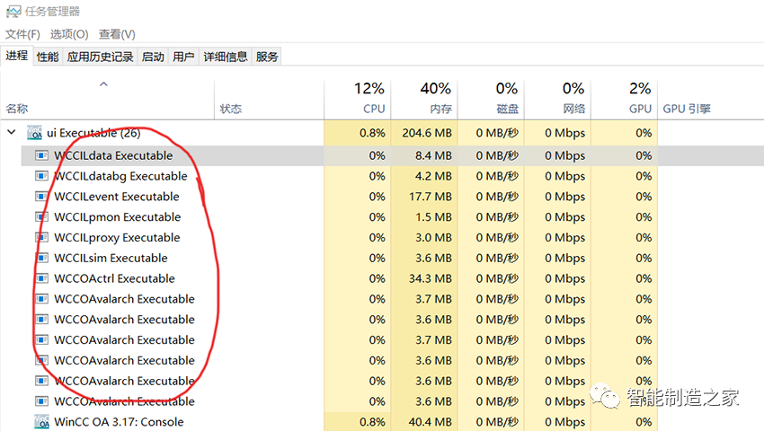Viewport: 764px width, 431px height.
Task: Click the 17.7 MB memory cell
Action: click(431, 197)
